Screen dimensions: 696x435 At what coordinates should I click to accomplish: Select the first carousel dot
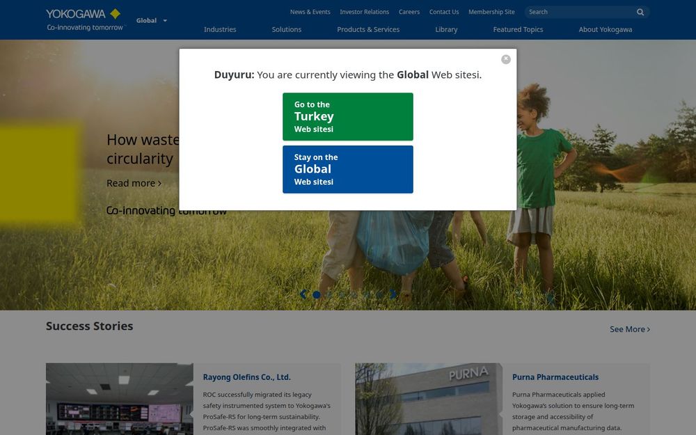(317, 294)
